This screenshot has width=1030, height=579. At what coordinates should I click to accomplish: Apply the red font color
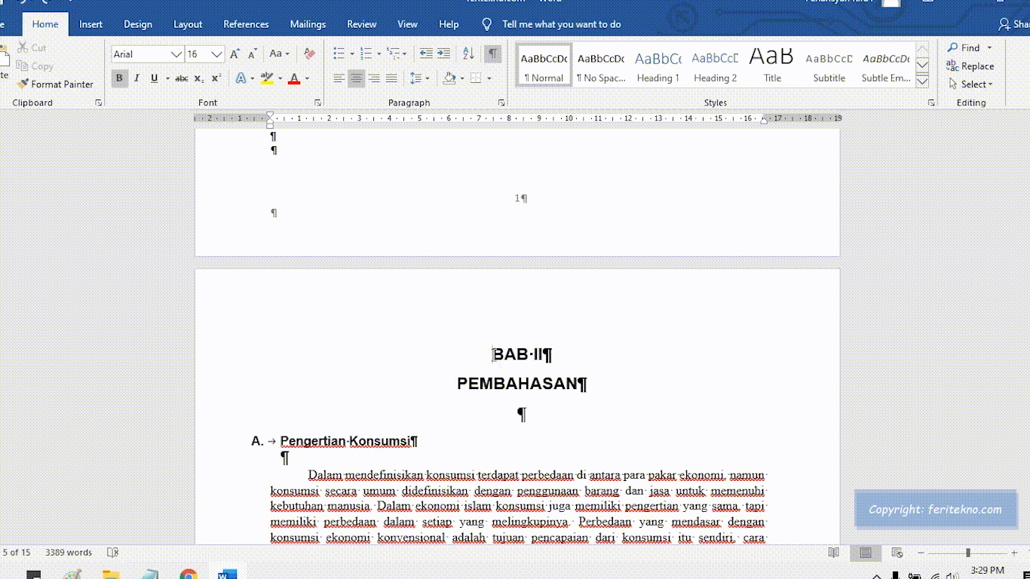coord(294,78)
